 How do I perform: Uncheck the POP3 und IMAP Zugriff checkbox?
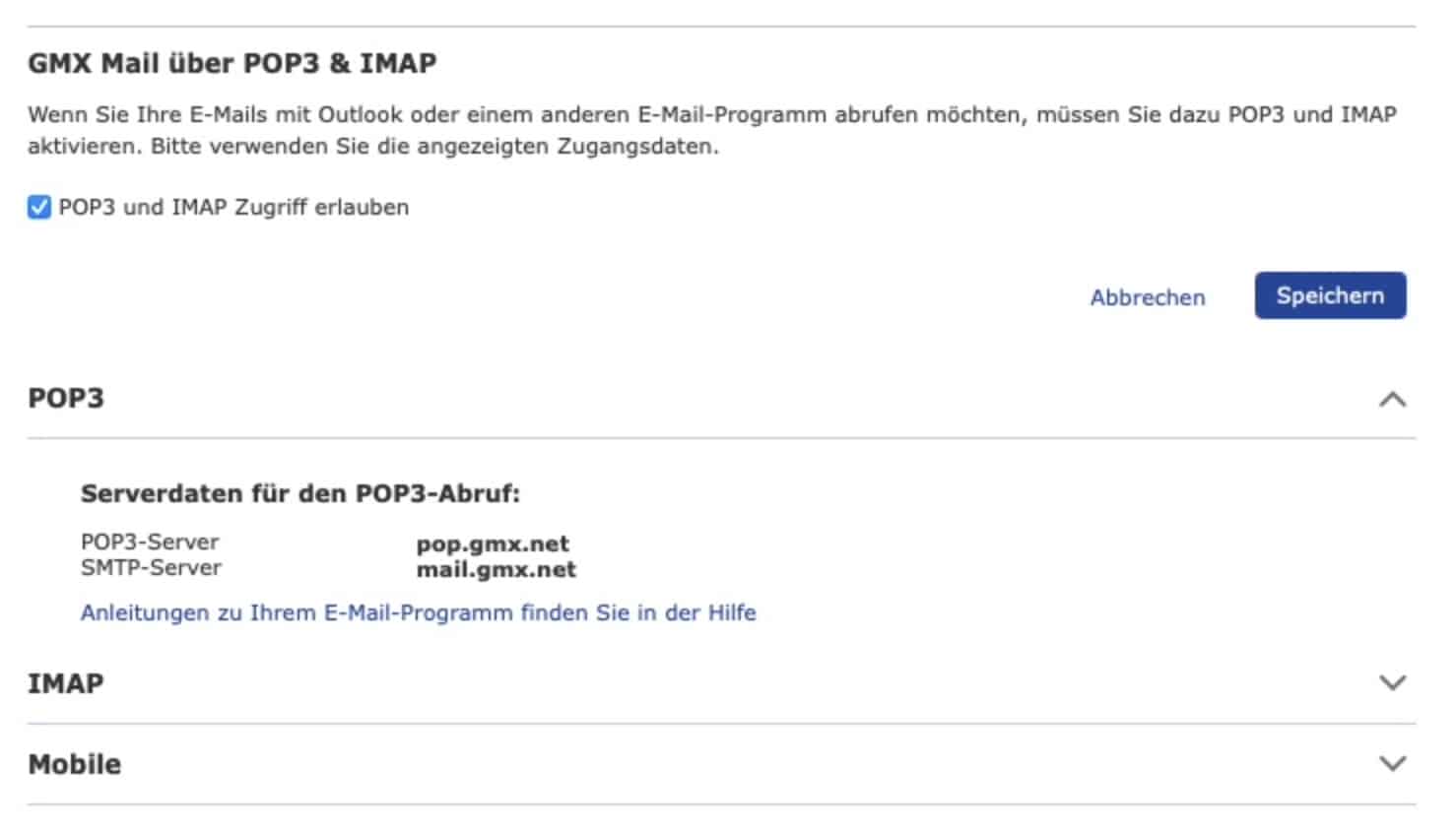pos(39,207)
